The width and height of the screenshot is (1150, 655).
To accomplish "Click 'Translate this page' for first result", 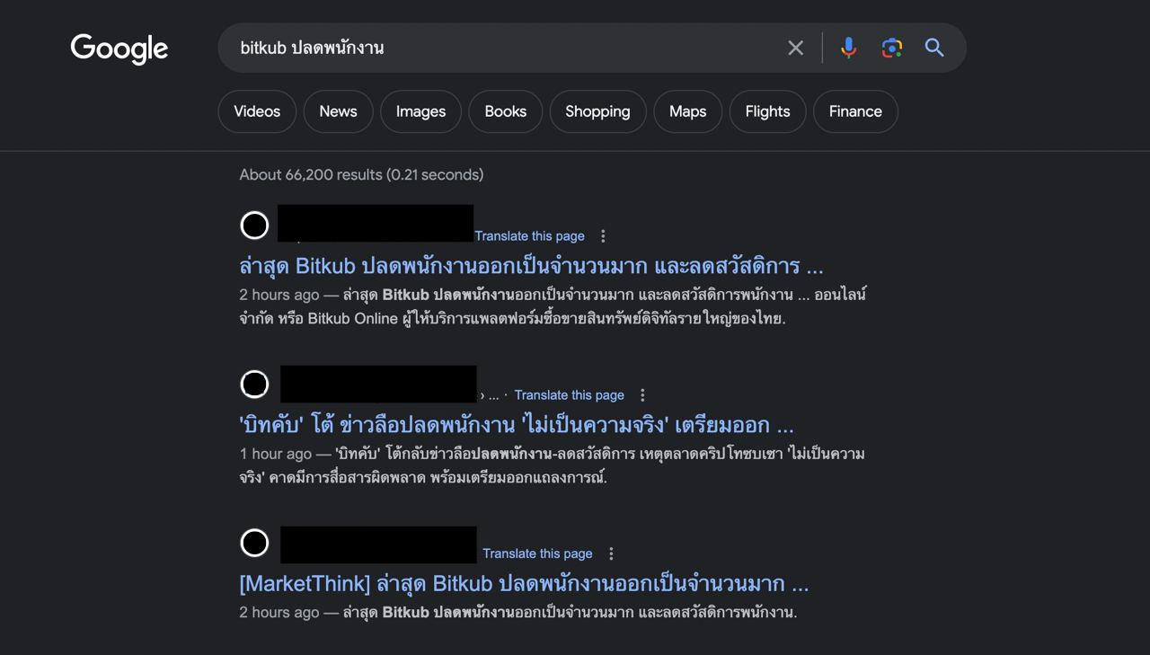I will 529,236.
